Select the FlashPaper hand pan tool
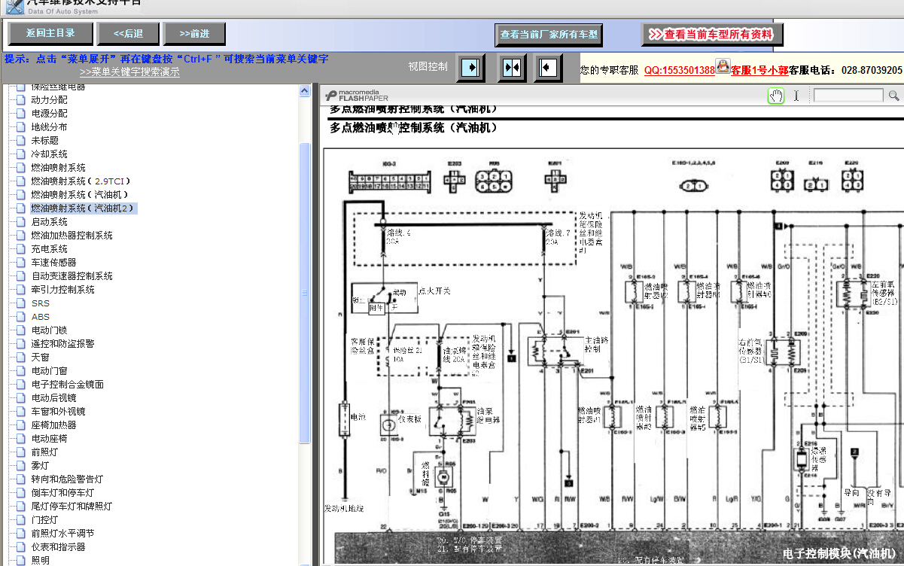The image size is (904, 566). click(x=776, y=96)
